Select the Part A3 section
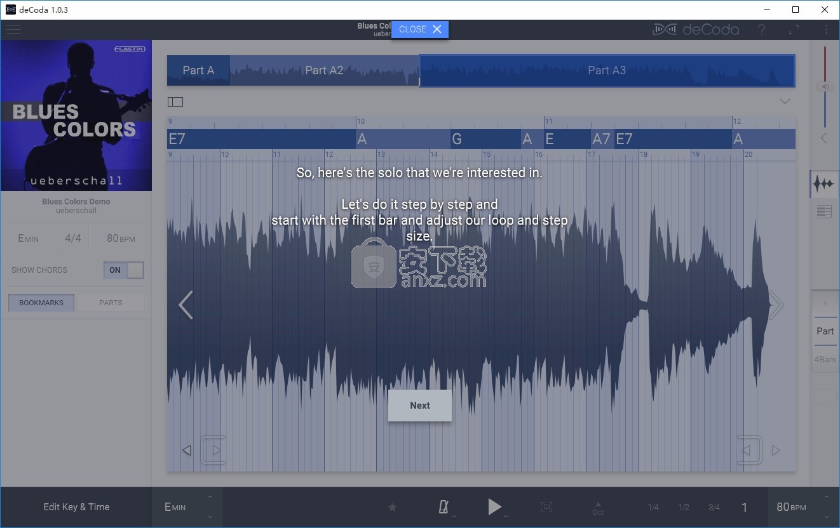This screenshot has width=840, height=528. 607,70
